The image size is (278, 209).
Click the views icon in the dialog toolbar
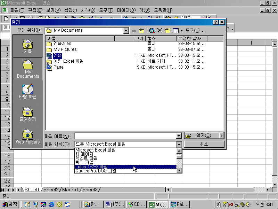coord(176,31)
